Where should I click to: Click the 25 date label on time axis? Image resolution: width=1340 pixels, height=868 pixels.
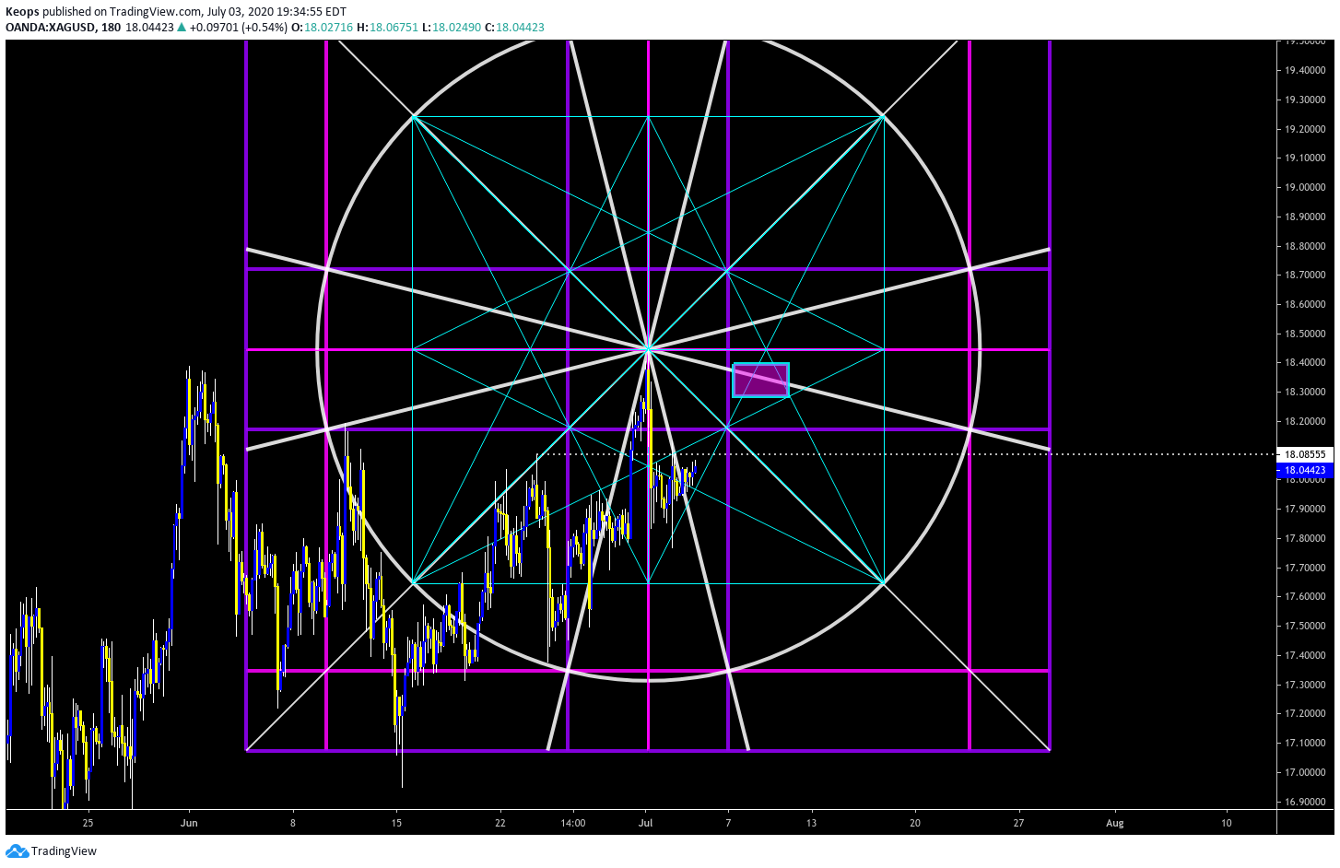[88, 823]
